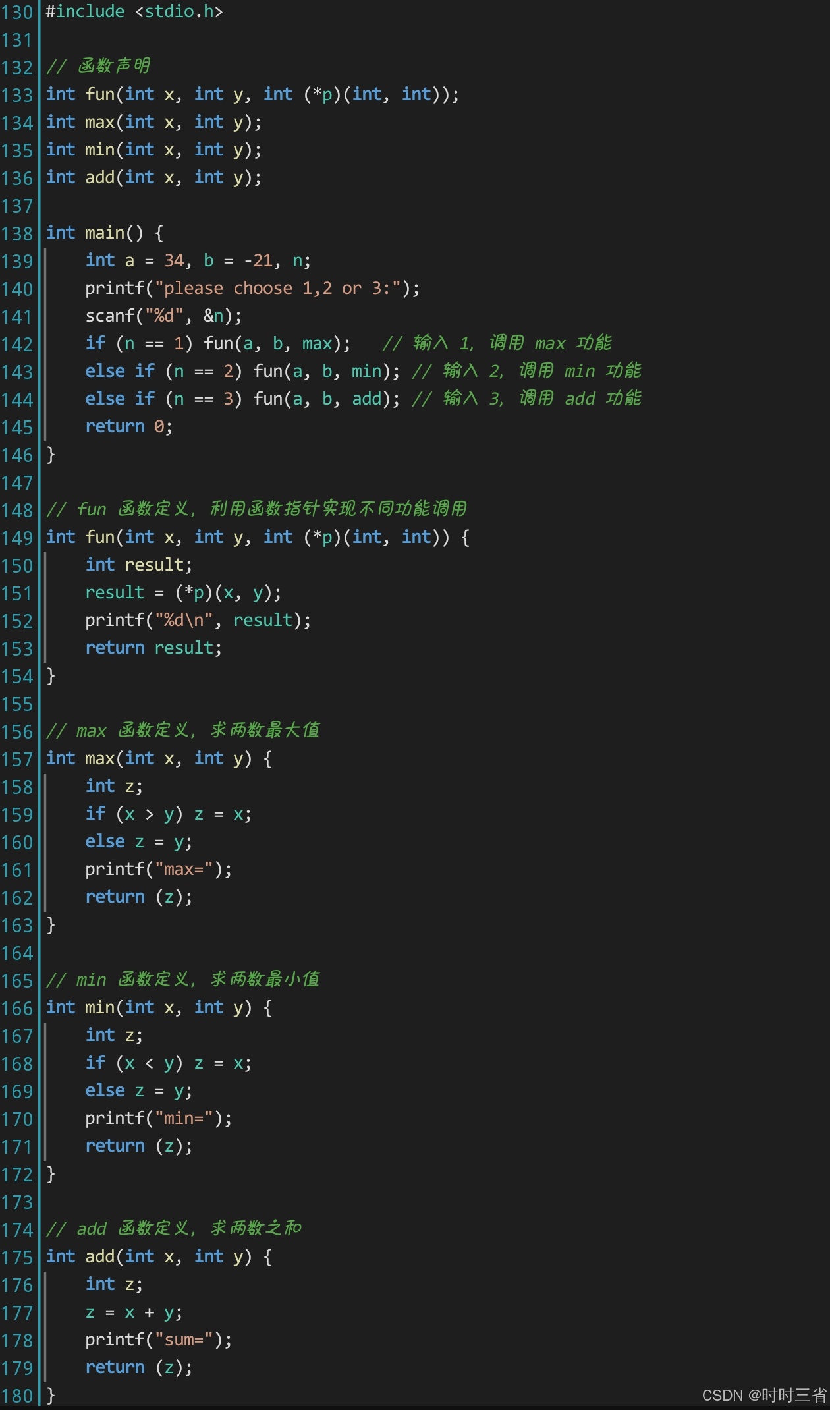Click the fun definition header on line 149
The image size is (830, 1410).
click(258, 538)
